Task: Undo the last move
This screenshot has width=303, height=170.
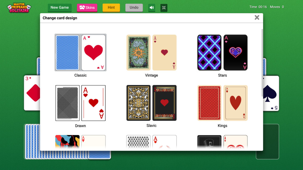Action: [134, 8]
